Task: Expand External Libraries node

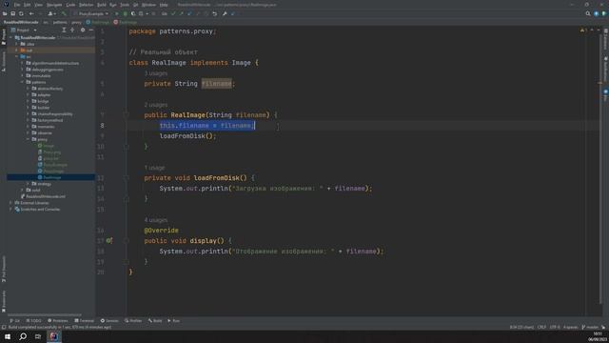Action: pos(10,203)
